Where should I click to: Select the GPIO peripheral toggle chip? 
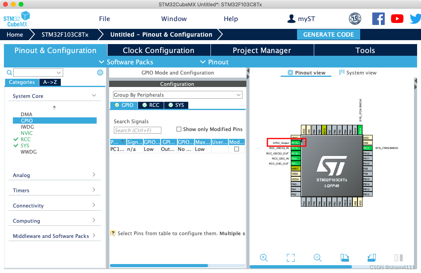pyautogui.click(x=124, y=105)
